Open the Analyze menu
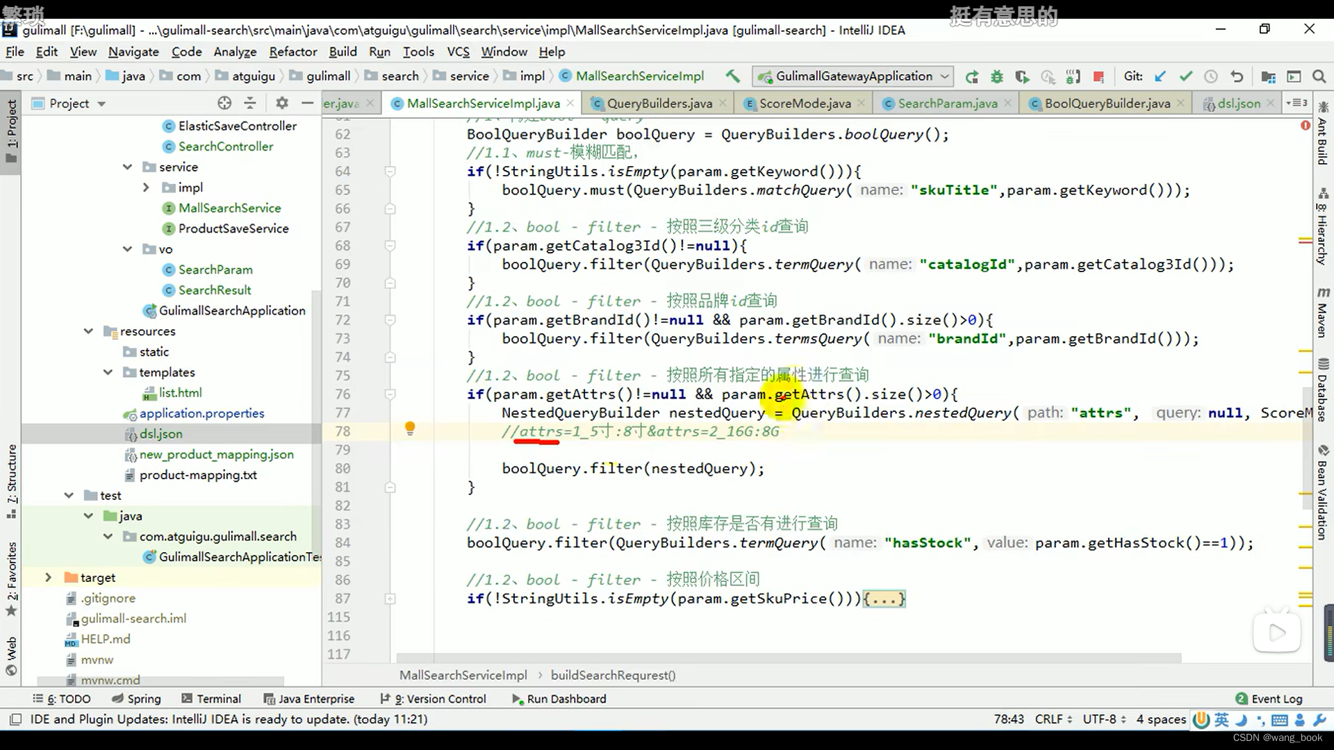Image resolution: width=1334 pixels, height=750 pixels. (235, 51)
